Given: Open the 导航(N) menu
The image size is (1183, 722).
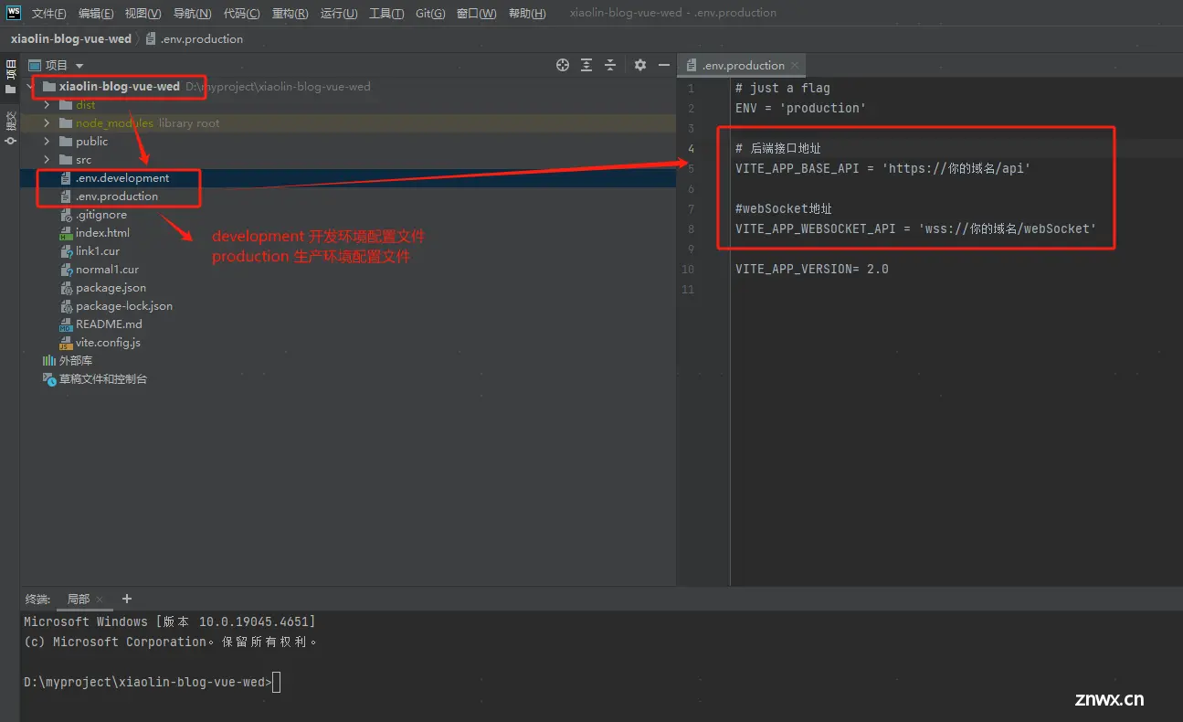Looking at the screenshot, I should (192, 13).
